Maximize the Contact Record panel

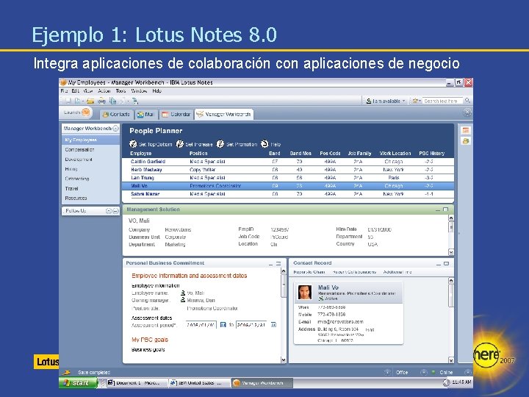point(447,263)
